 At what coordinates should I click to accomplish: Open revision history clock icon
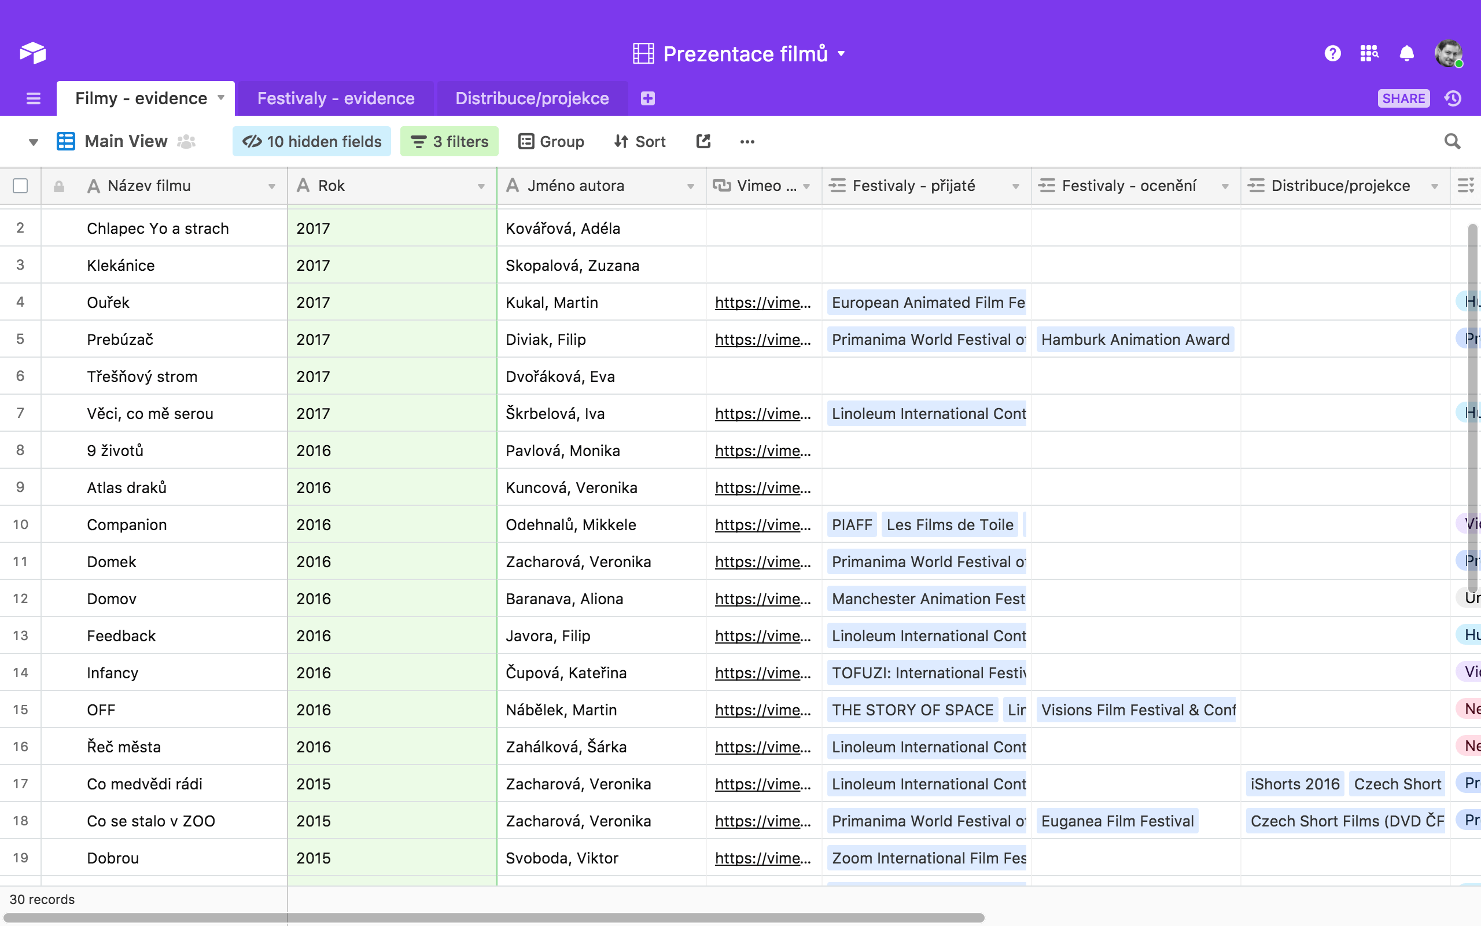coord(1453,98)
